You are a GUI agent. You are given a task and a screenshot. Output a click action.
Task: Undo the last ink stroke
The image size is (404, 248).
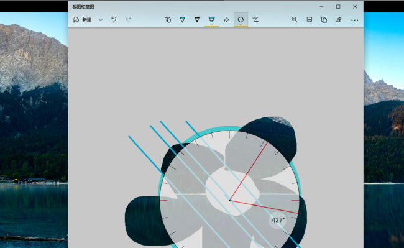click(x=114, y=20)
